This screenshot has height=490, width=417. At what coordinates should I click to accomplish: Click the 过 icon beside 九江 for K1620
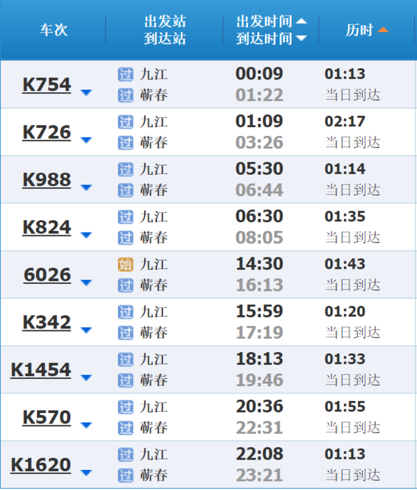[x=125, y=455]
